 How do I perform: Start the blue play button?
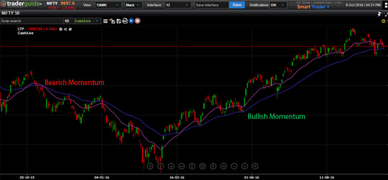pos(131,21)
